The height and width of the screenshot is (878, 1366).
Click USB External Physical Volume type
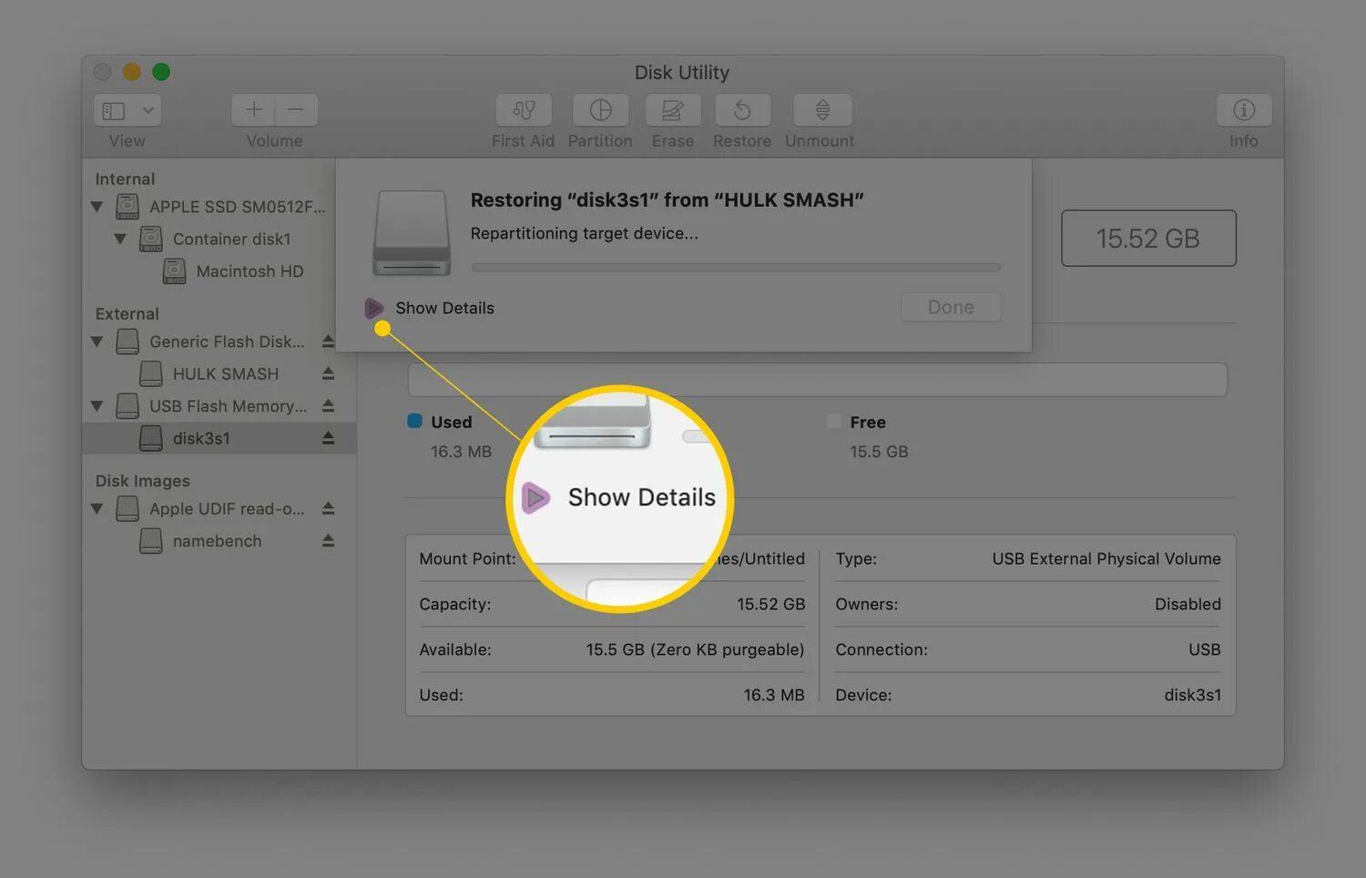(1106, 559)
